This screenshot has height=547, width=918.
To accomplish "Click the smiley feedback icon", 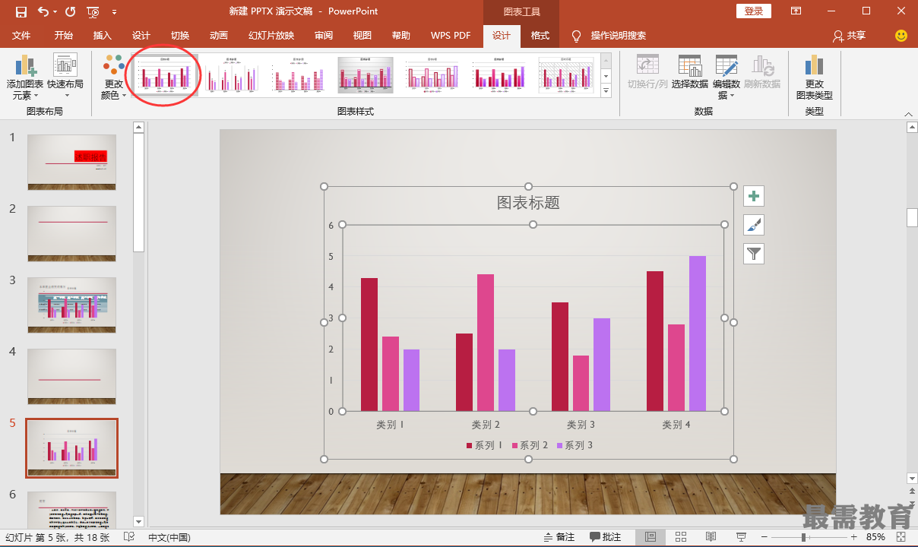I will [901, 36].
